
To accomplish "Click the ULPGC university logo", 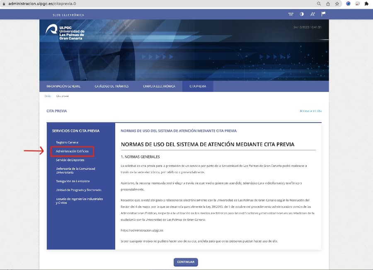I will [65, 32].
